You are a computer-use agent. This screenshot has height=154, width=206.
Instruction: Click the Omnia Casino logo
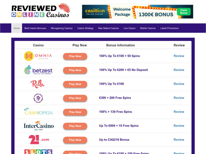[38, 56]
